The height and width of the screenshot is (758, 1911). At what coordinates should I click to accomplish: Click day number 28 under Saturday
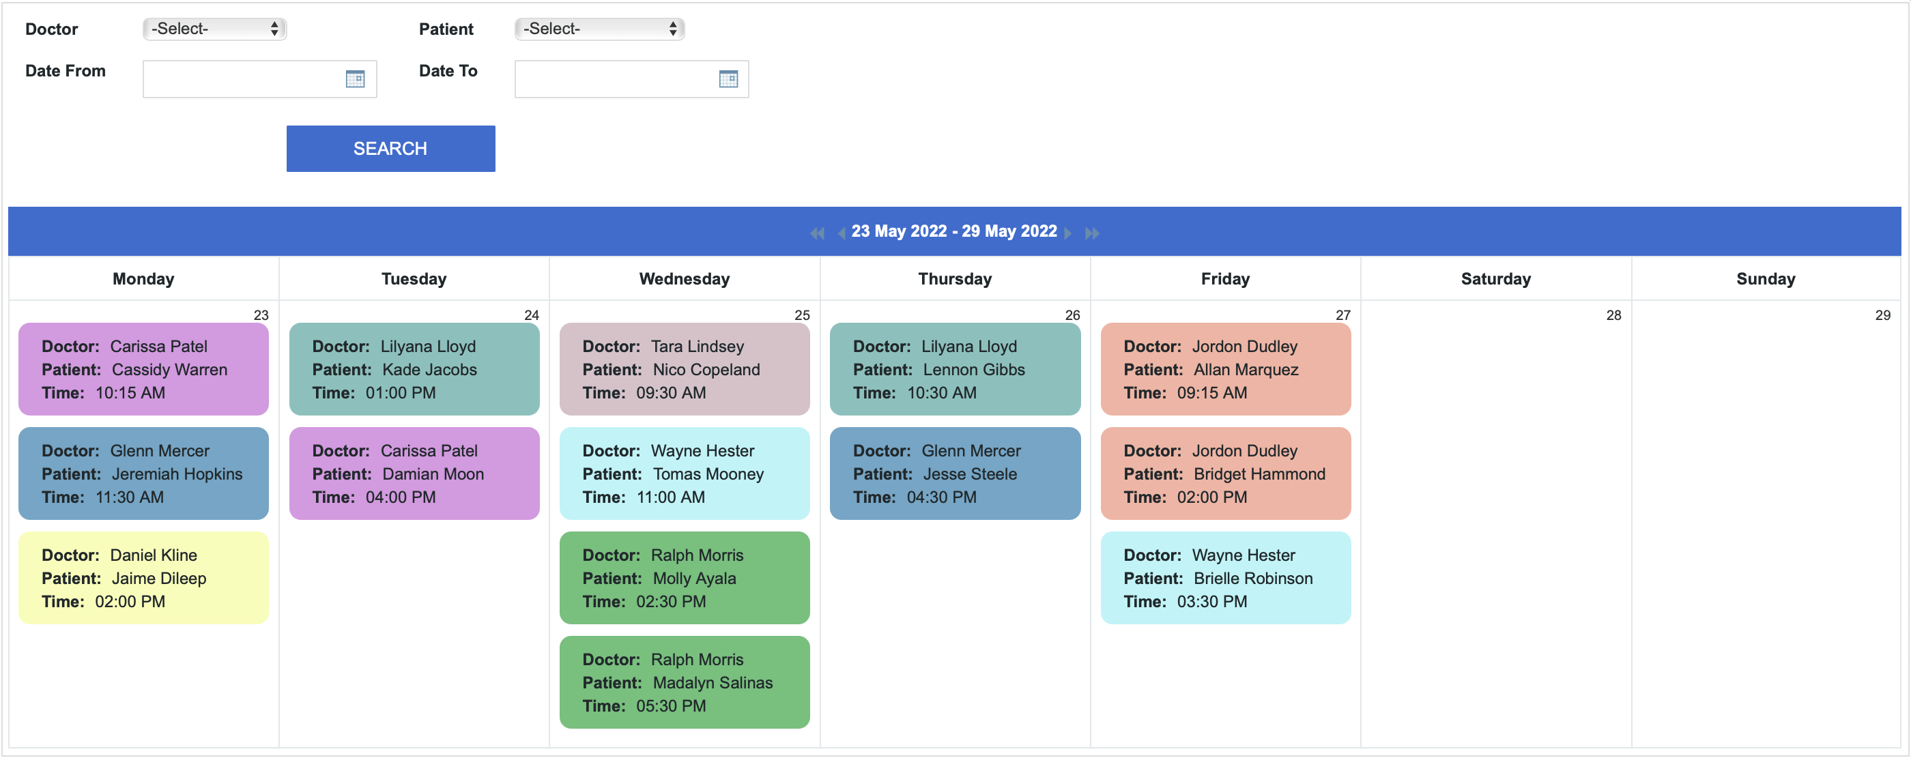click(x=1613, y=315)
